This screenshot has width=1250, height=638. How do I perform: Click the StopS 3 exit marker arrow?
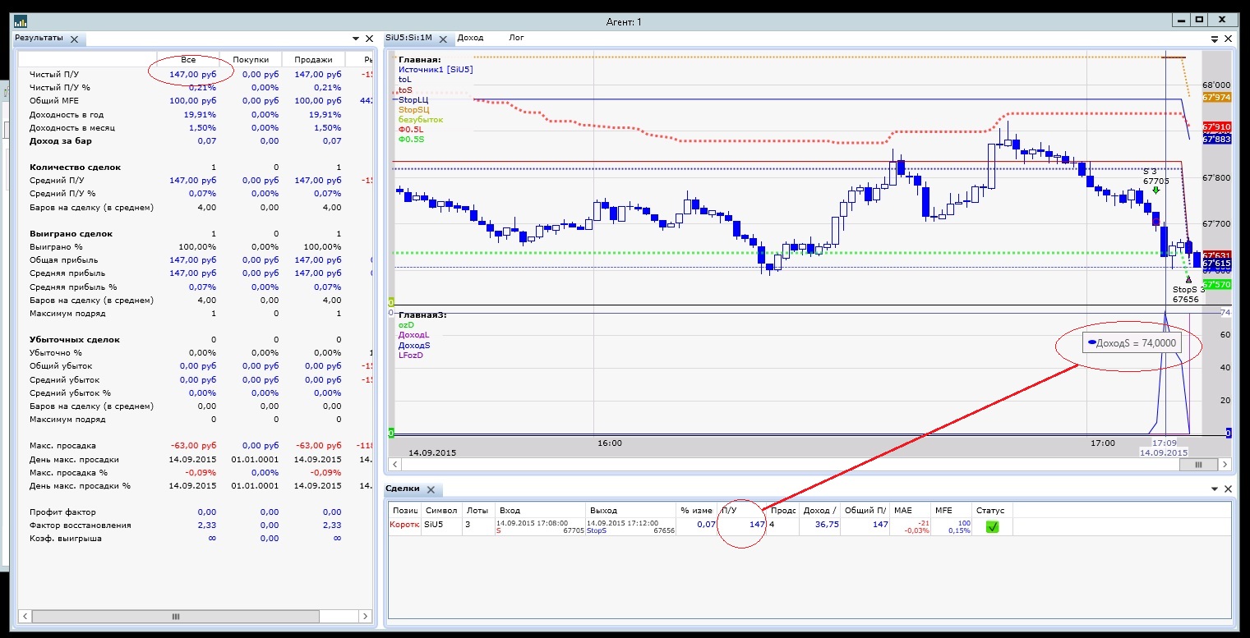click(x=1188, y=279)
